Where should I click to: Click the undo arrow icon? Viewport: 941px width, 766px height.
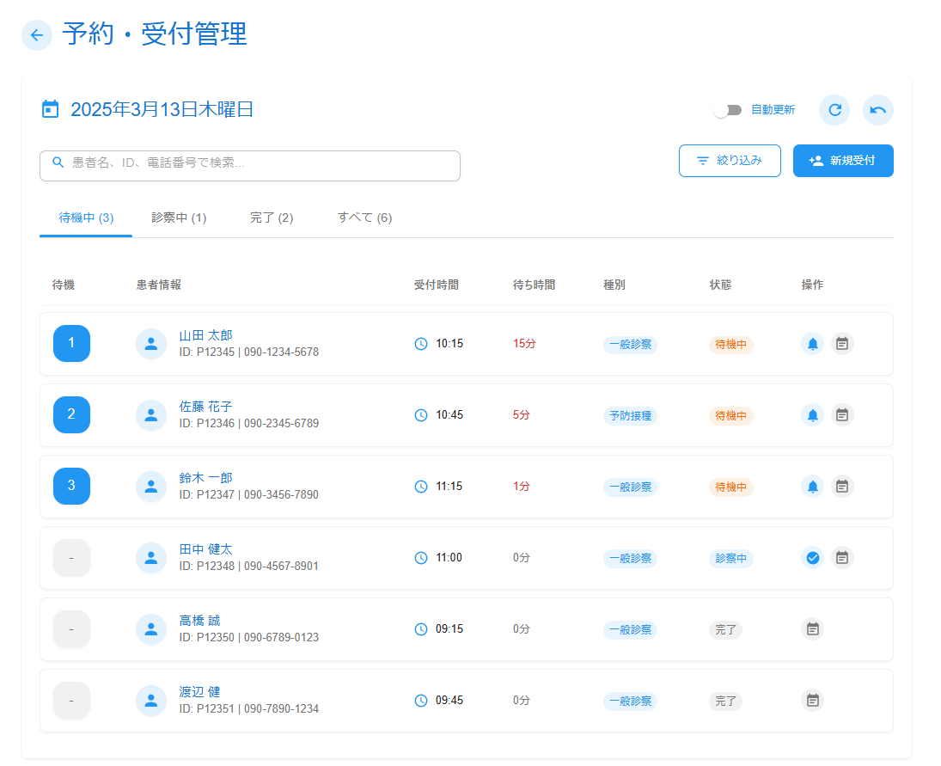point(878,110)
